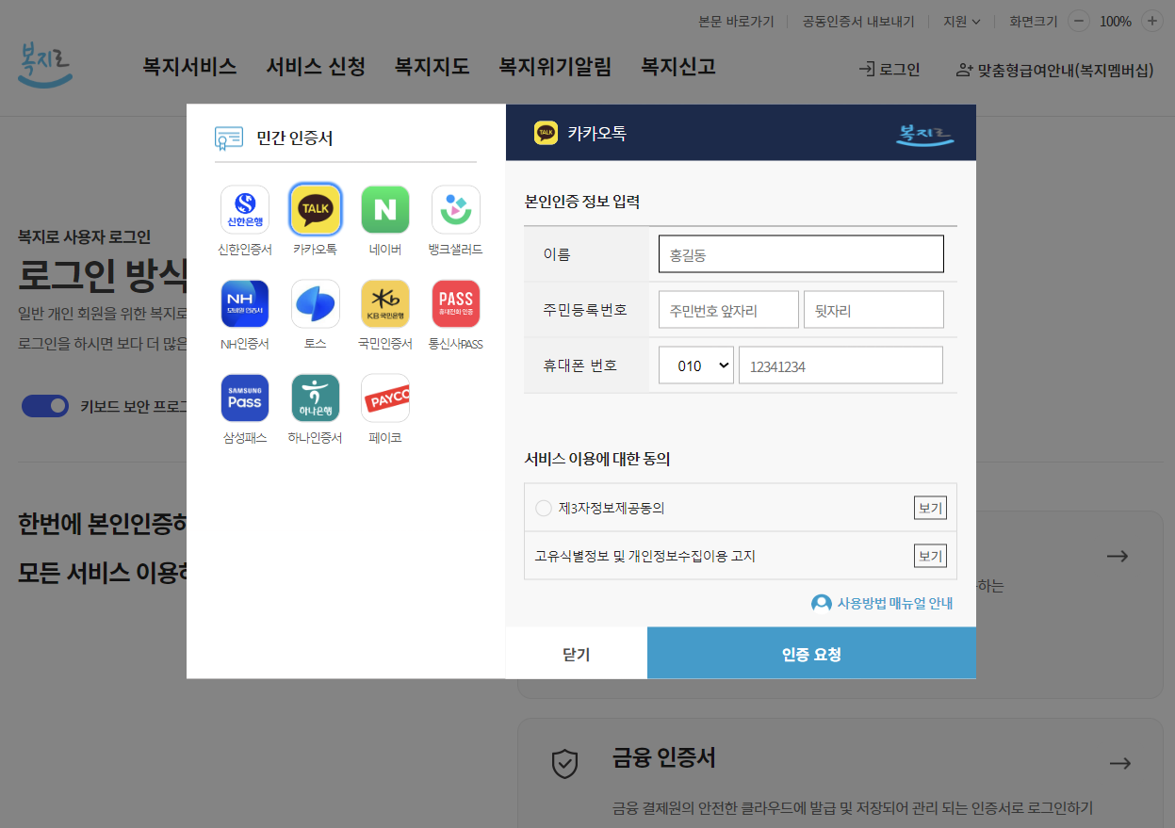1175x828 pixels.
Task: Select the 네이버 certificate icon
Action: point(385,209)
